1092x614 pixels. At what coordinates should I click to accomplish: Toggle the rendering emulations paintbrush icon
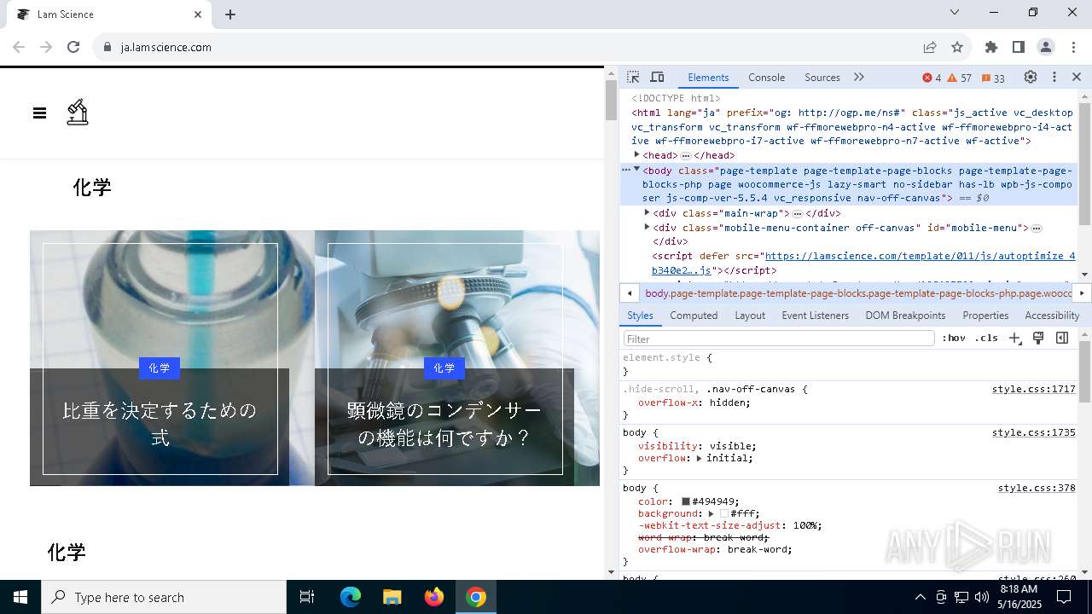pyautogui.click(x=1038, y=339)
